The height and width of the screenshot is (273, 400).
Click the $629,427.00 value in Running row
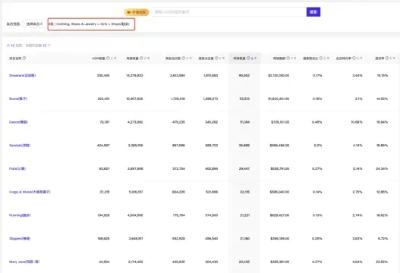point(279,215)
